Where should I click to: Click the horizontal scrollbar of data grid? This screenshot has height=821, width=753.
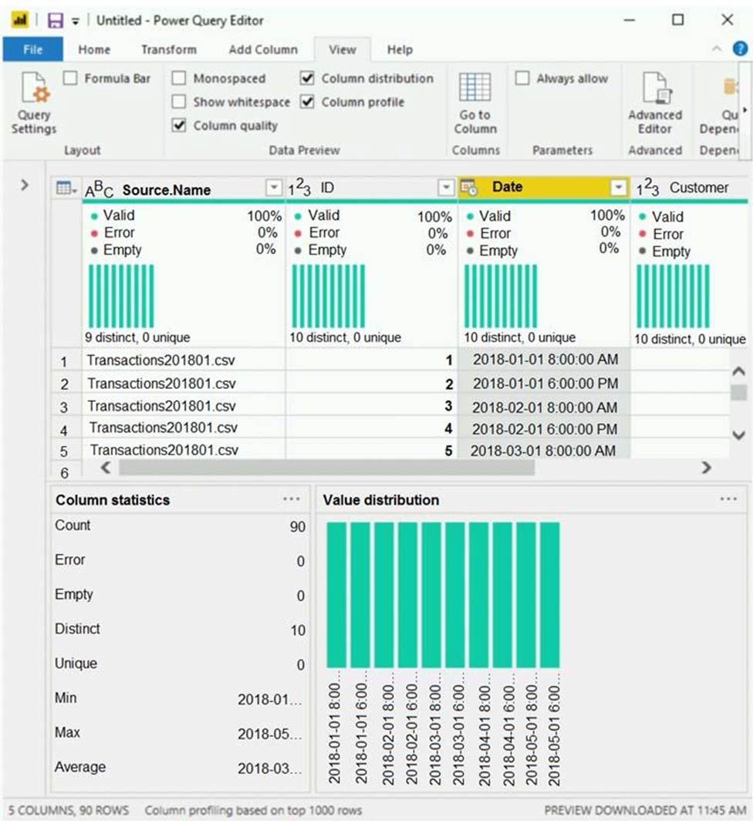pyautogui.click(x=326, y=468)
